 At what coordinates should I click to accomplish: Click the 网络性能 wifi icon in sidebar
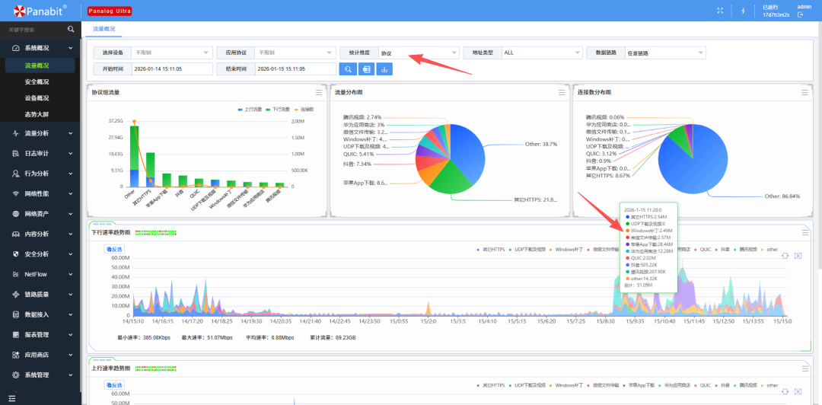point(15,193)
